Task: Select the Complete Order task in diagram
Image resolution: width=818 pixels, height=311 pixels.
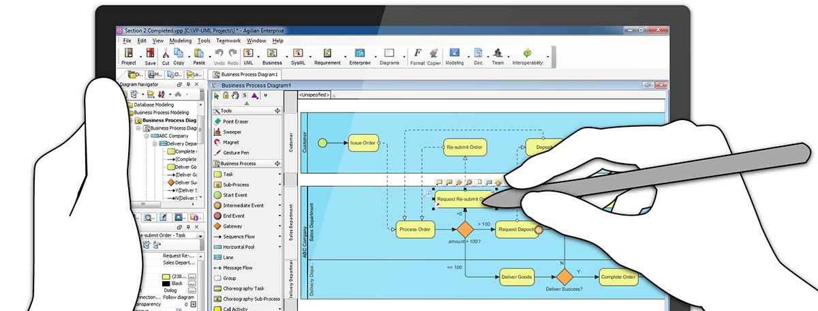Action: [620, 277]
